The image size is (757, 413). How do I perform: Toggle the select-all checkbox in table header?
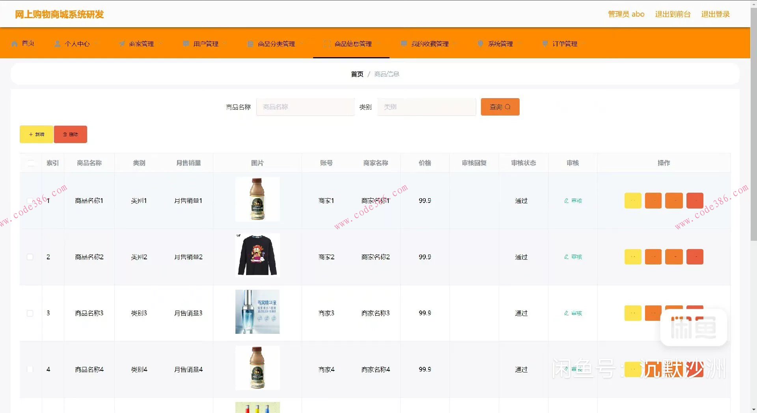click(31, 163)
